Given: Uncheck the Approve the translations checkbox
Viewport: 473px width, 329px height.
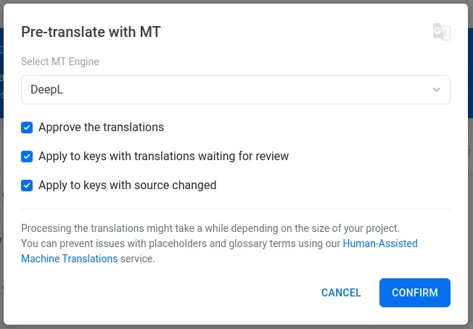Looking at the screenshot, I should [x=27, y=128].
